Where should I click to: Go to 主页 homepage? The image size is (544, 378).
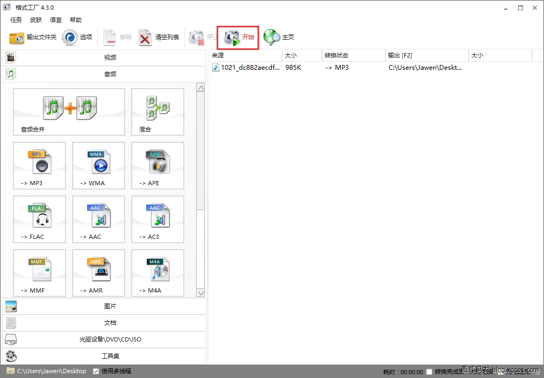[x=278, y=38]
